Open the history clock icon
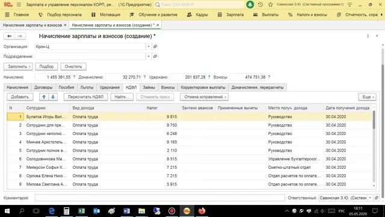Viewport: 385px width, 217px height. (x=260, y=4)
